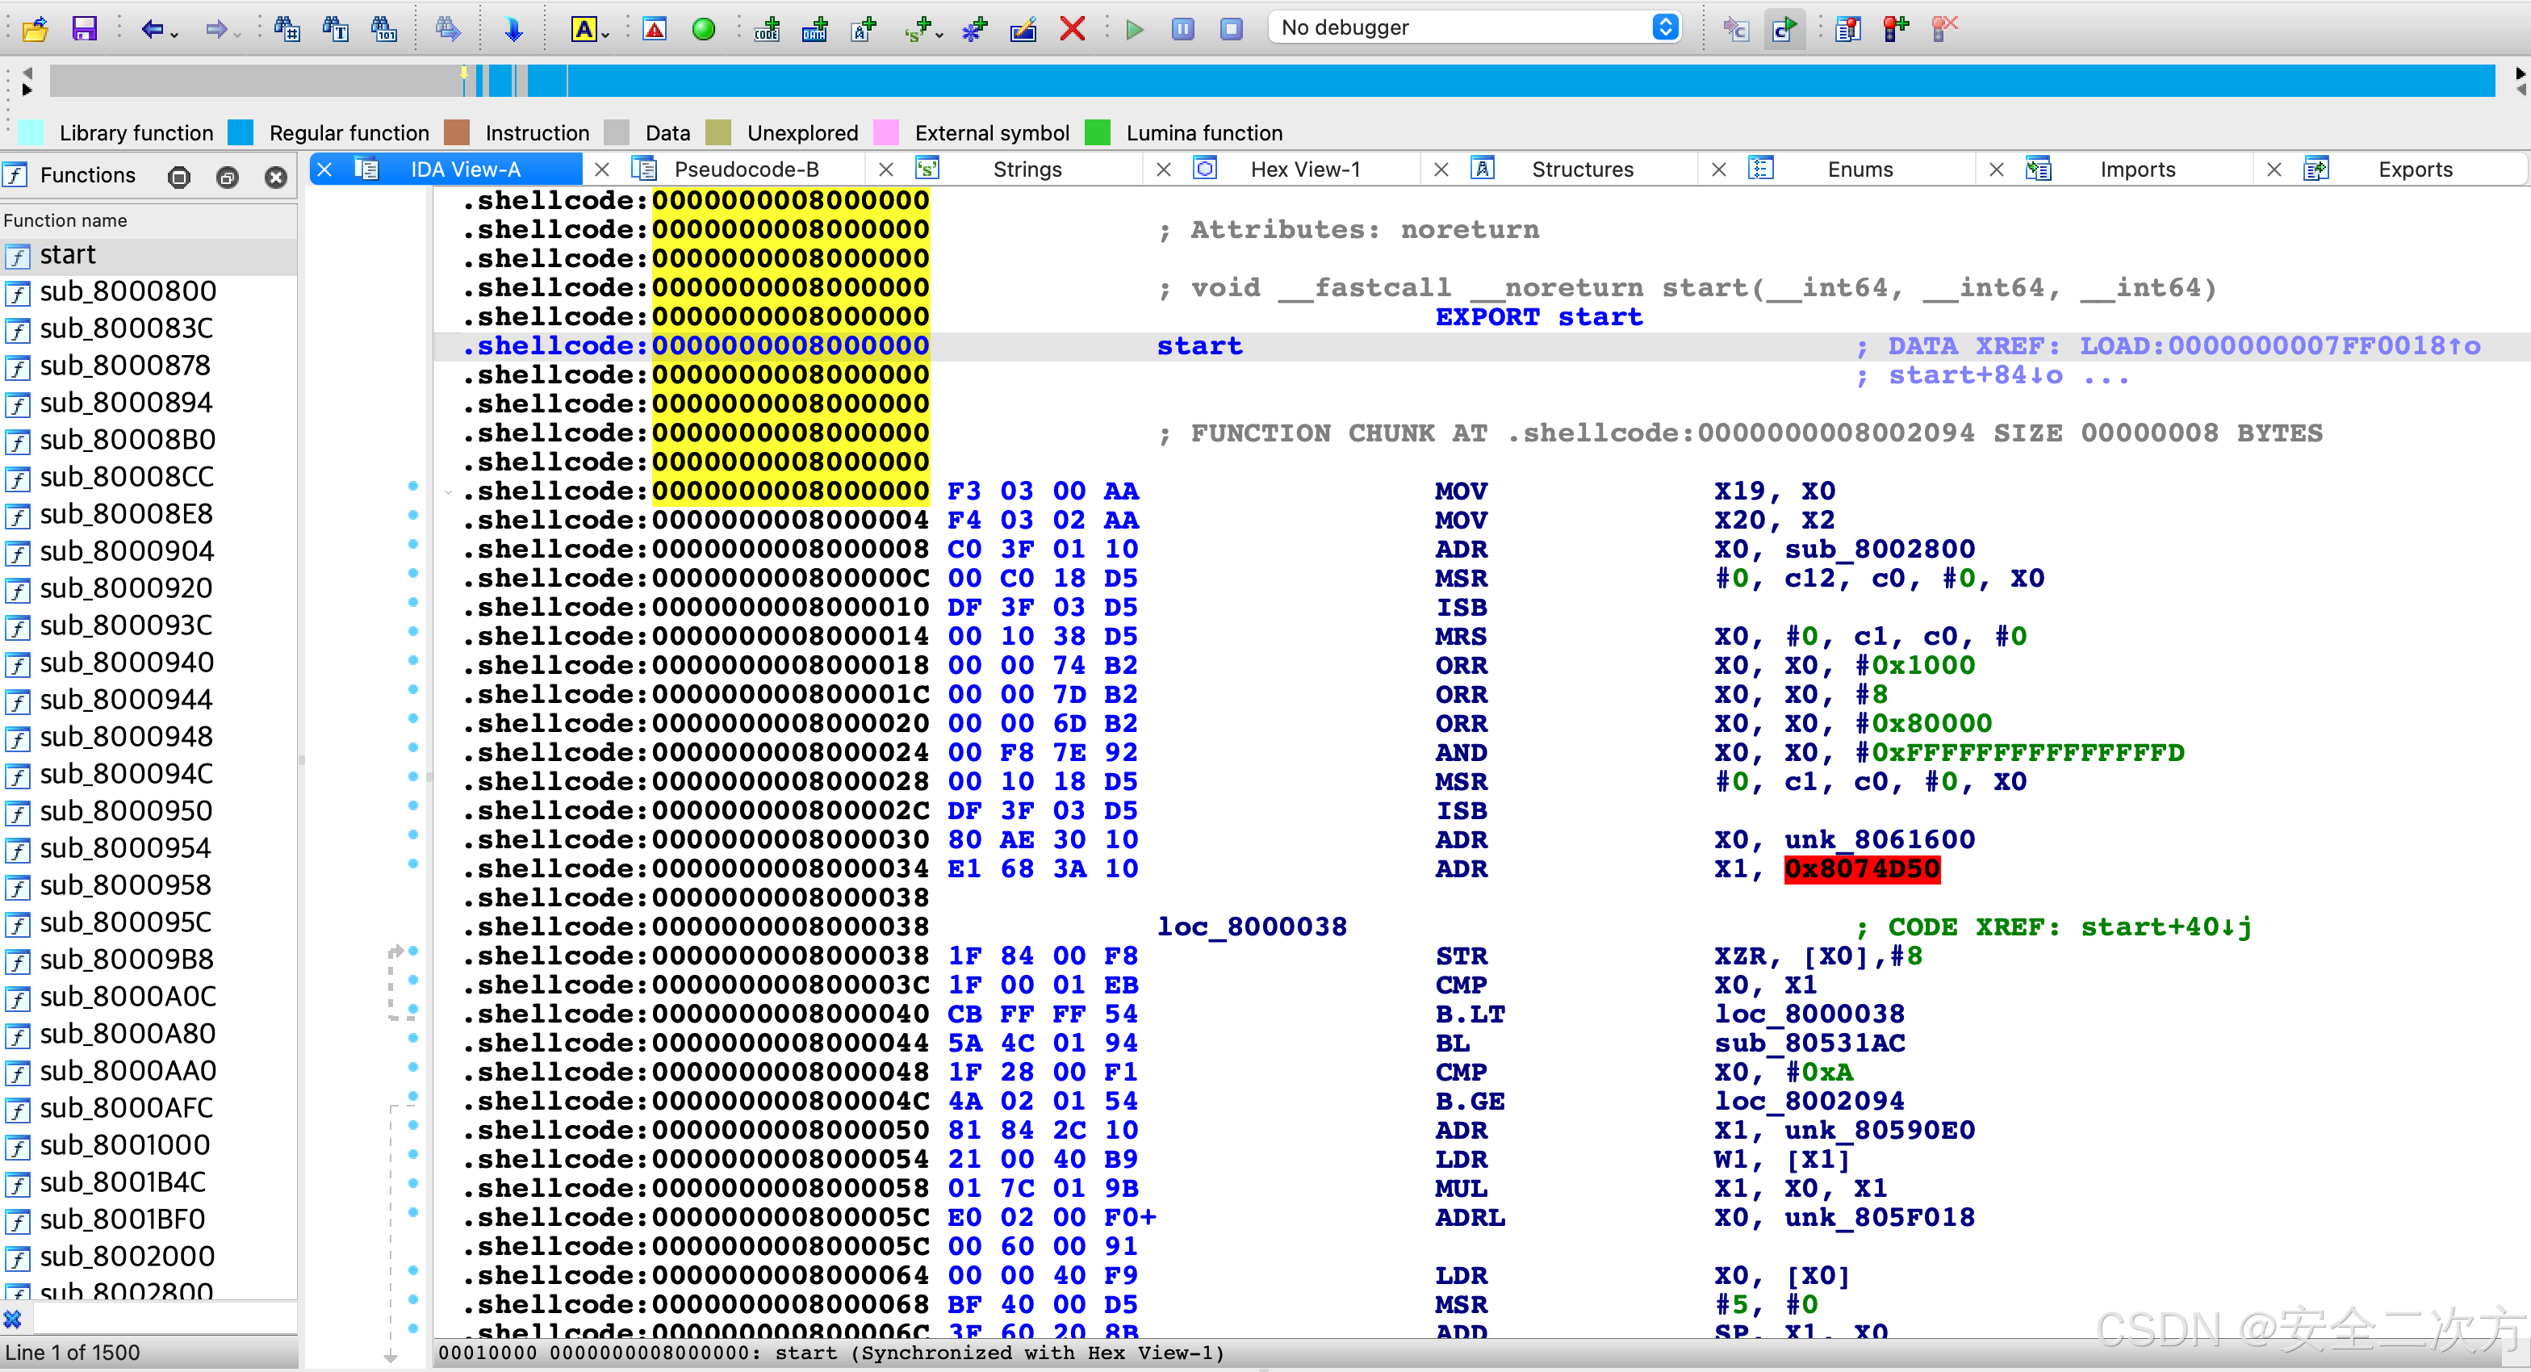Viewport: 2531px width, 1372px height.
Task: Click the Add breakpoint red light icon
Action: [1894, 28]
